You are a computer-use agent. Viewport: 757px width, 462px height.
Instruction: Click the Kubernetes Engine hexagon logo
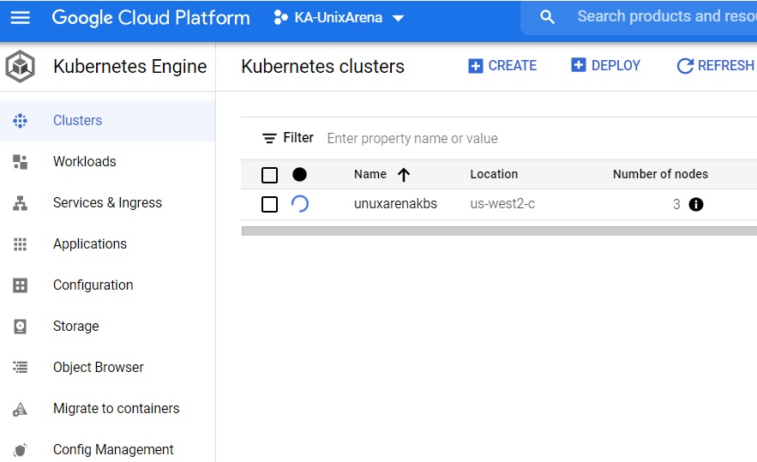click(20, 66)
